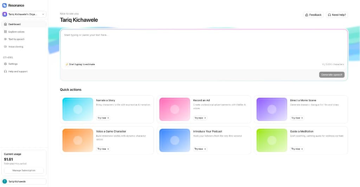Try the Record an Ad action
This screenshot has height=187, width=360.
pos(201,118)
